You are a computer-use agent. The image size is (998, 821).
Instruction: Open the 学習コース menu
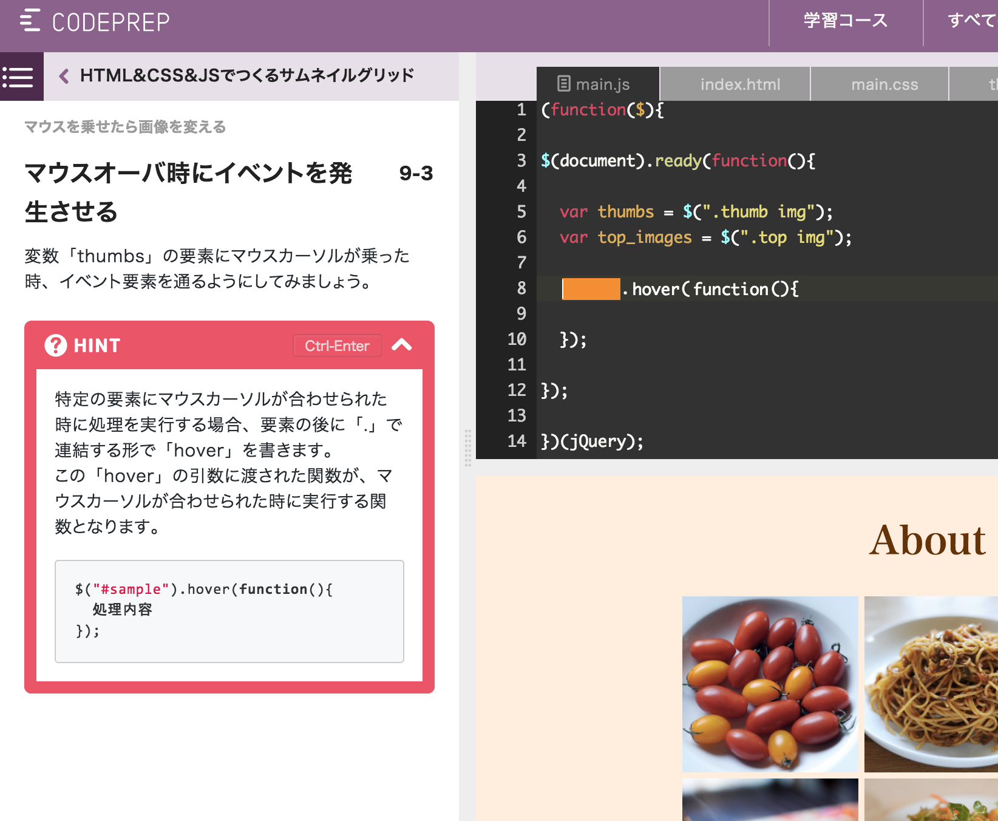(846, 21)
